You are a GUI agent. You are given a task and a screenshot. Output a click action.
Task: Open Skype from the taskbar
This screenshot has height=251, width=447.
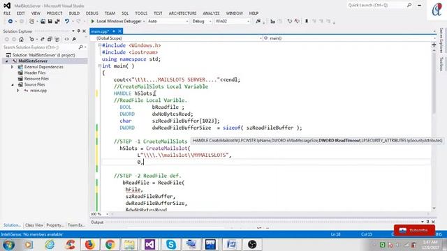(170, 244)
